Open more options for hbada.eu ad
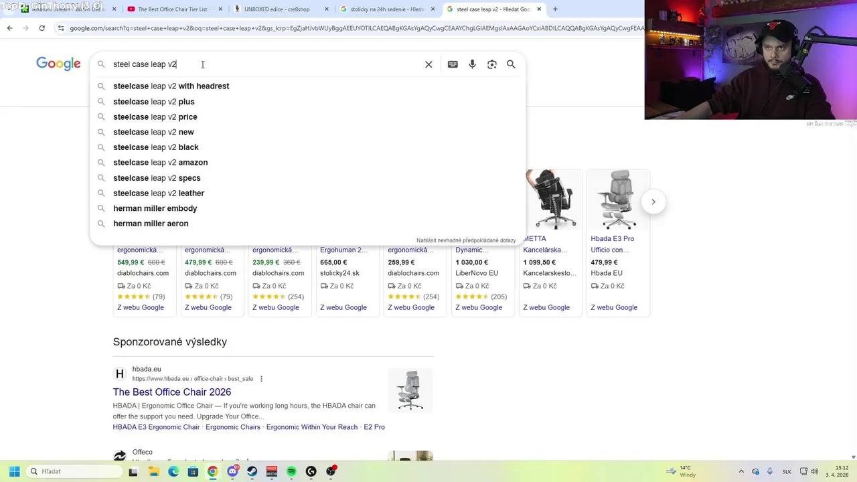 261,379
